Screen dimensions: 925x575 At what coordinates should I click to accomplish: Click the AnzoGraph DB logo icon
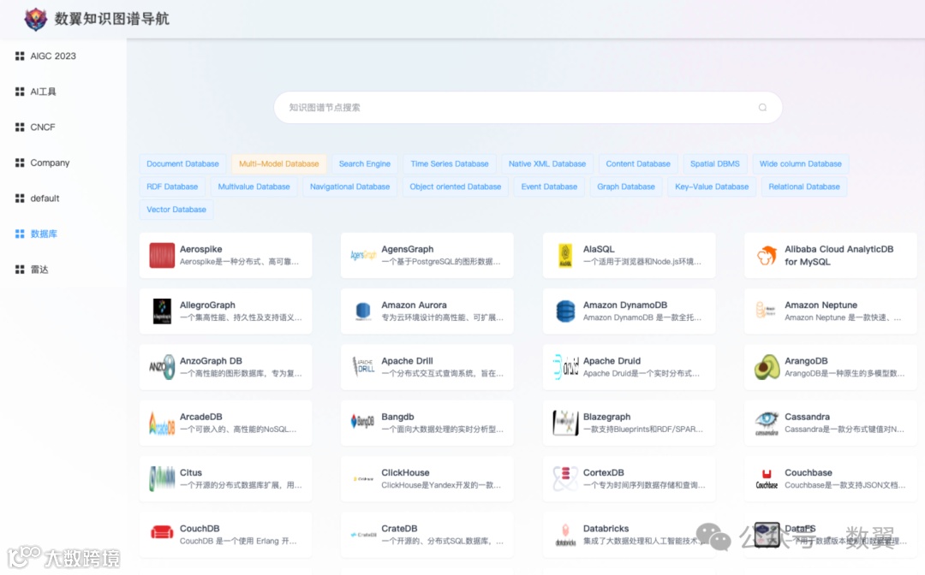coord(162,367)
